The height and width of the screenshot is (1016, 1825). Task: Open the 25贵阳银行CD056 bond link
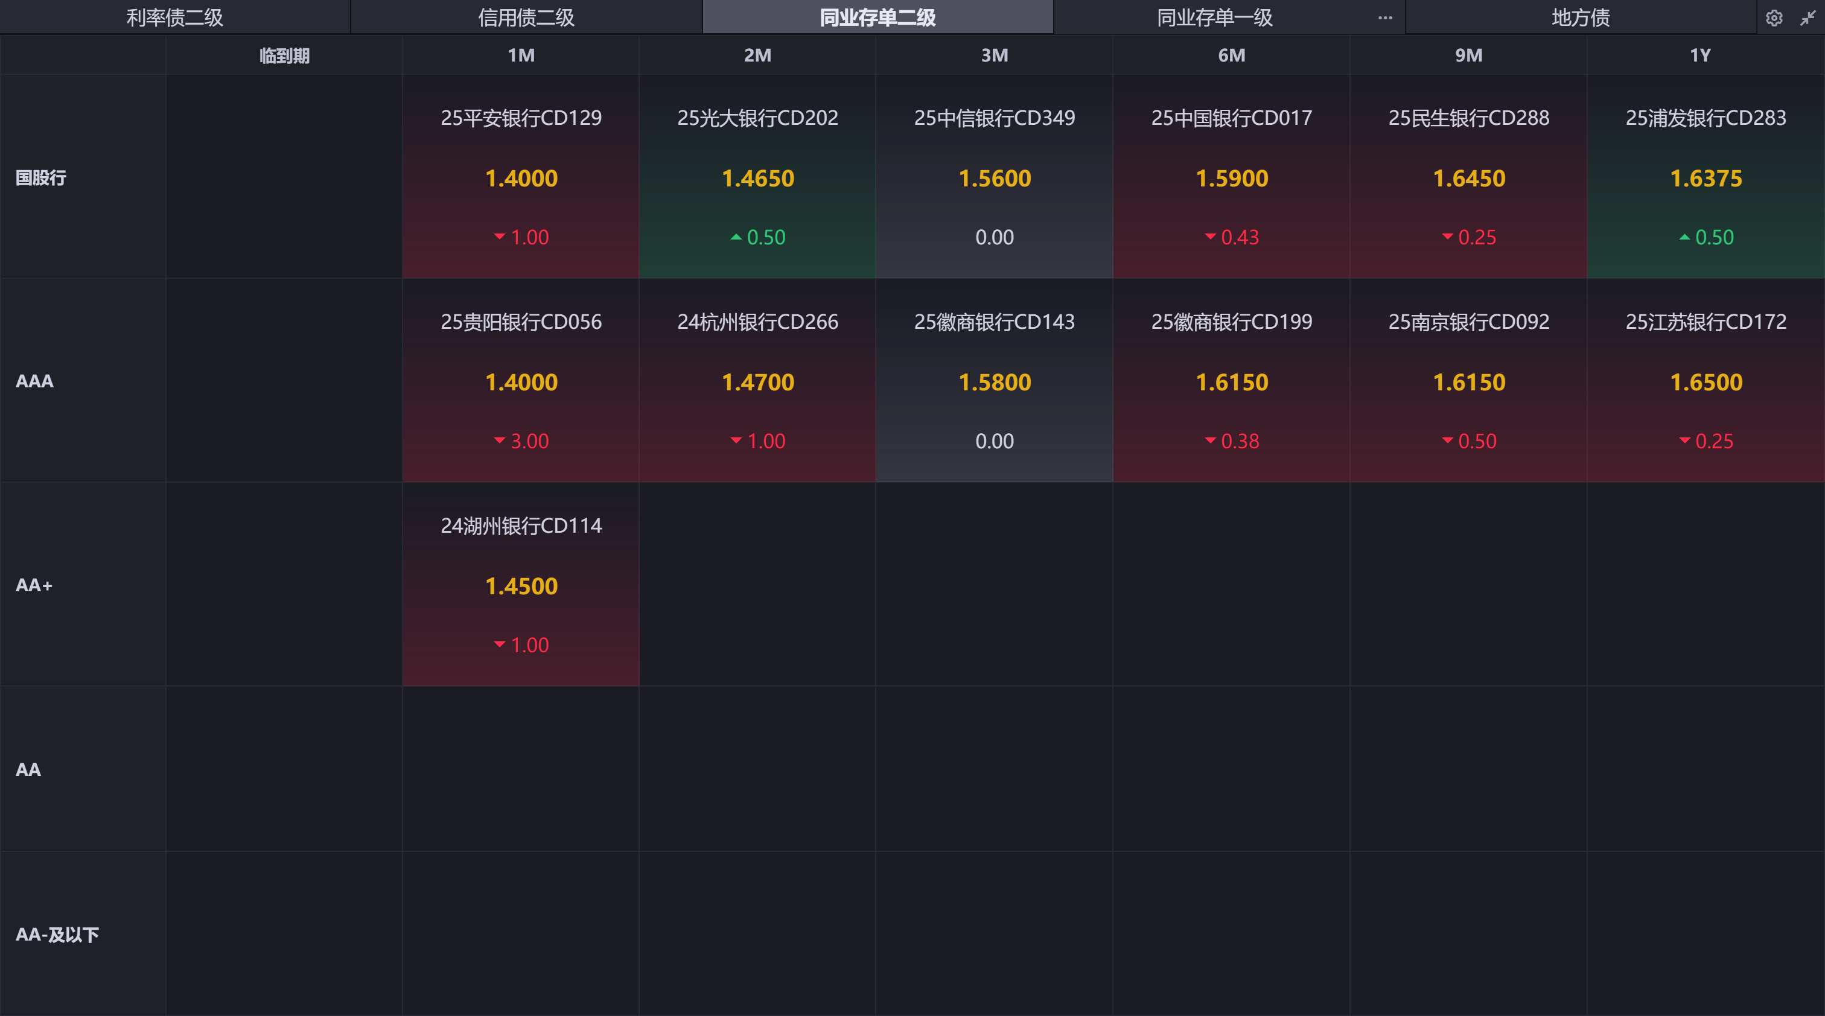(521, 322)
